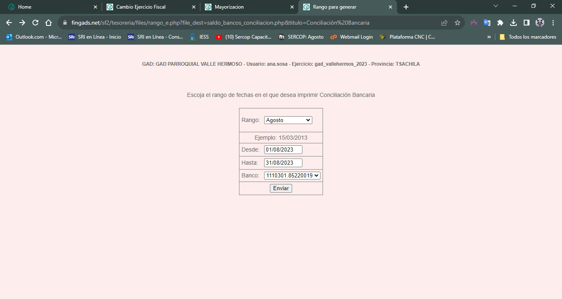Open the browser downloads icon

click(513, 23)
